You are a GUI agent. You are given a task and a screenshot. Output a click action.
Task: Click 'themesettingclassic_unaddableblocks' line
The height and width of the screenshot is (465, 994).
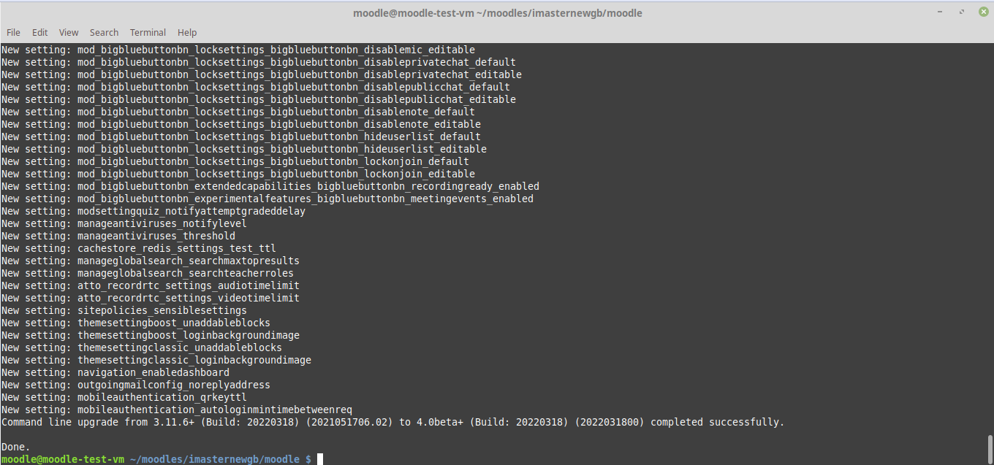coord(142,347)
